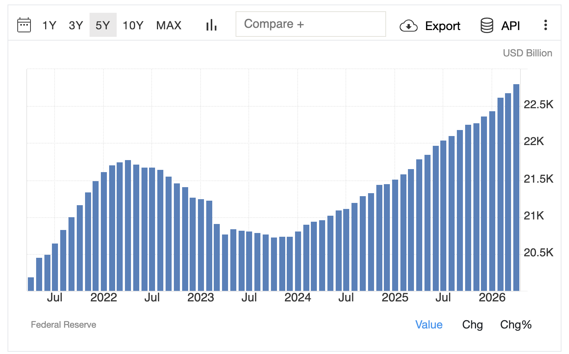Click the 2022 x-axis label
Image resolution: width=569 pixels, height=354 pixels.
pyautogui.click(x=104, y=298)
